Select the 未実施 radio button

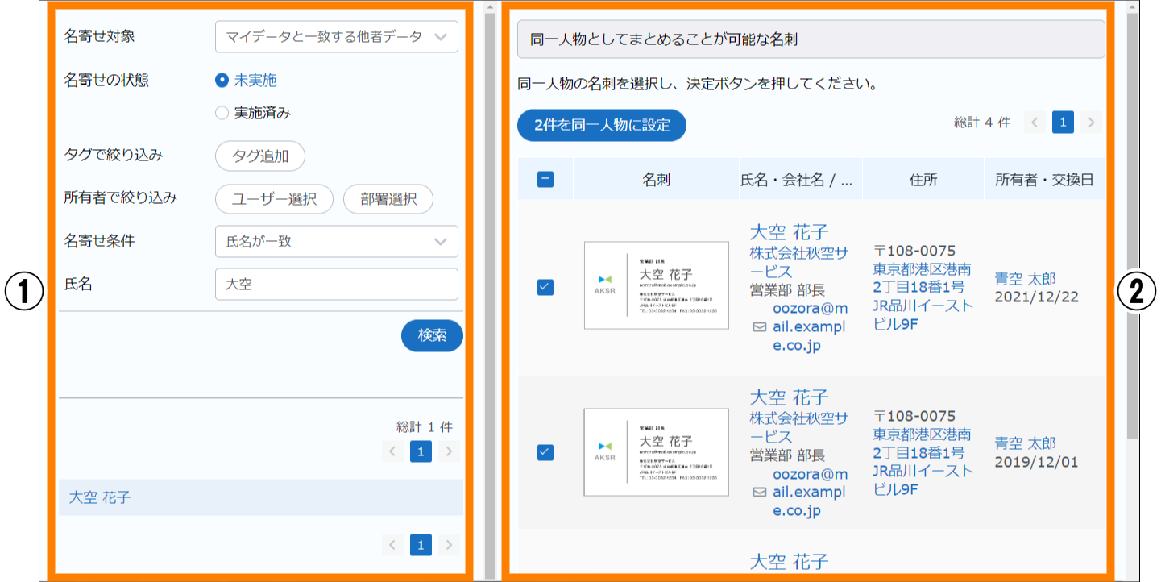pyautogui.click(x=222, y=80)
